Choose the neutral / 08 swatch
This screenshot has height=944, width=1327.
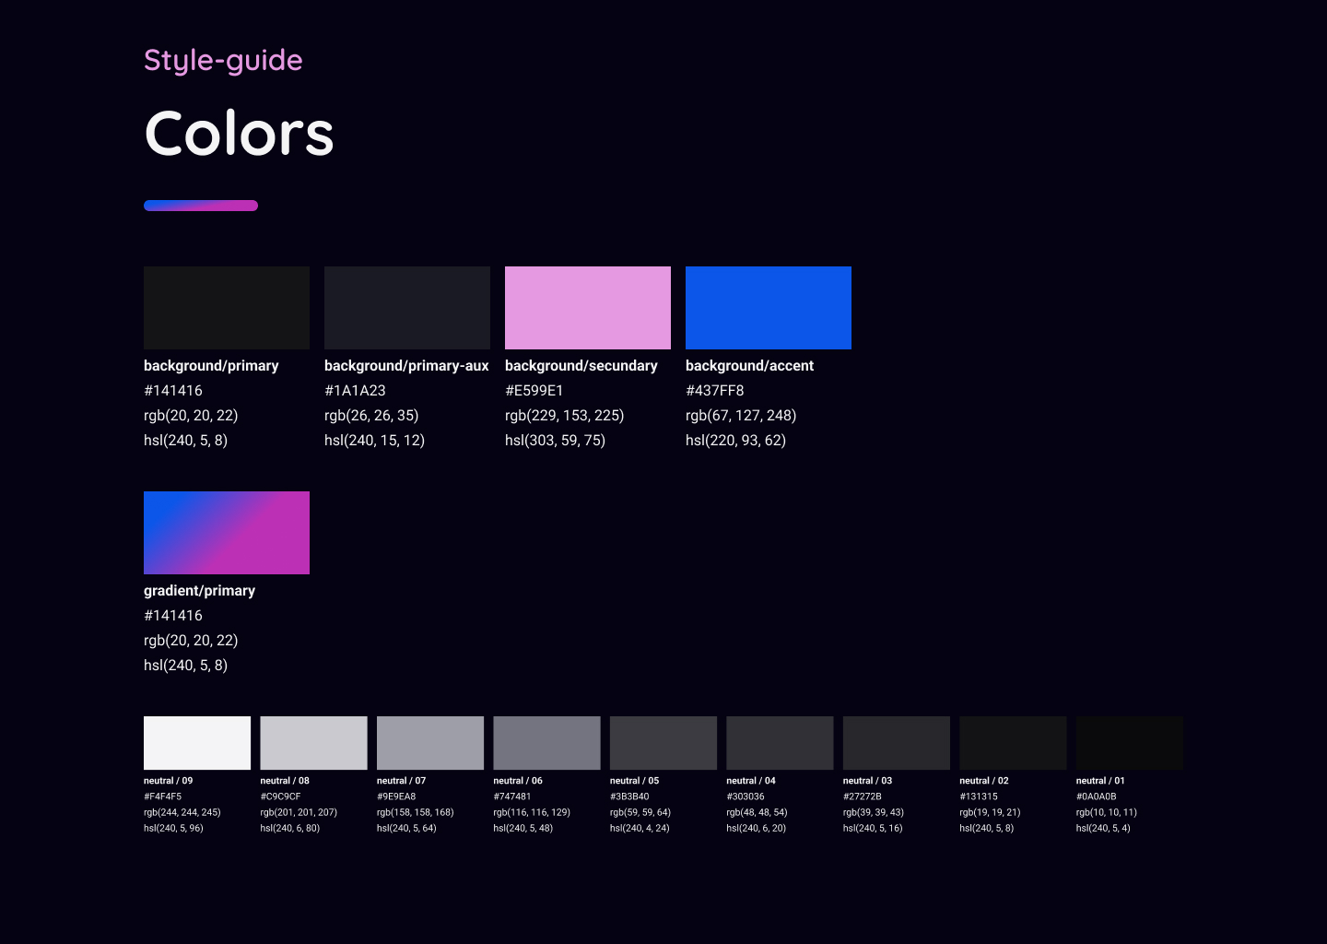click(313, 743)
